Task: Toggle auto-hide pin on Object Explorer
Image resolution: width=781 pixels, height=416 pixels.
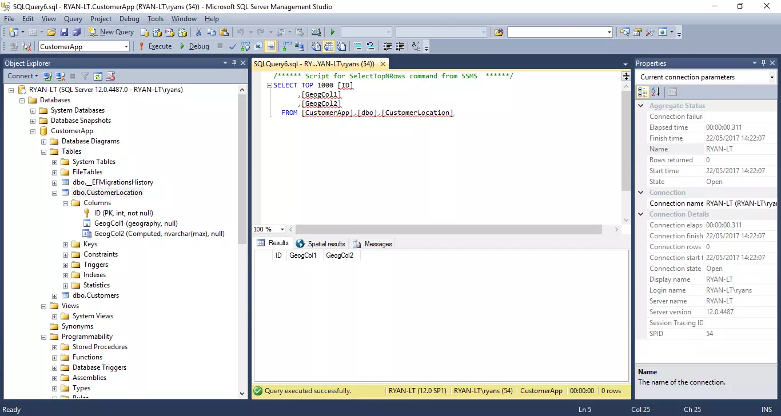Action: click(x=234, y=63)
